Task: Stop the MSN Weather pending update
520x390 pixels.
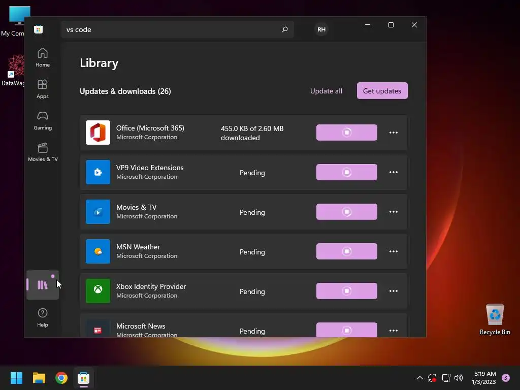Action: tap(346, 251)
